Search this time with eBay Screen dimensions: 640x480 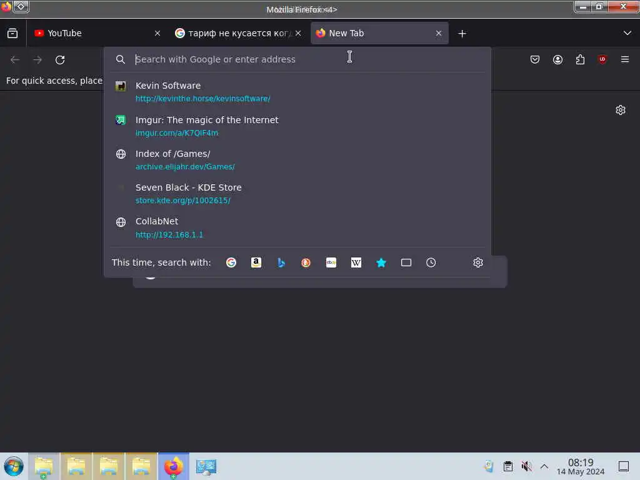click(331, 262)
